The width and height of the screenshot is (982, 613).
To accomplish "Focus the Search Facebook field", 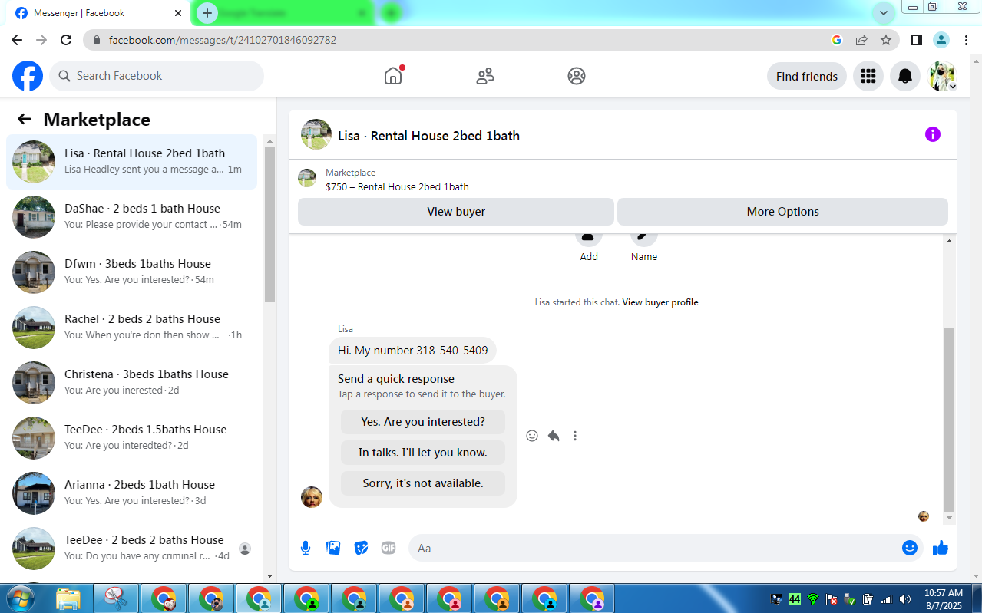I will (157, 76).
